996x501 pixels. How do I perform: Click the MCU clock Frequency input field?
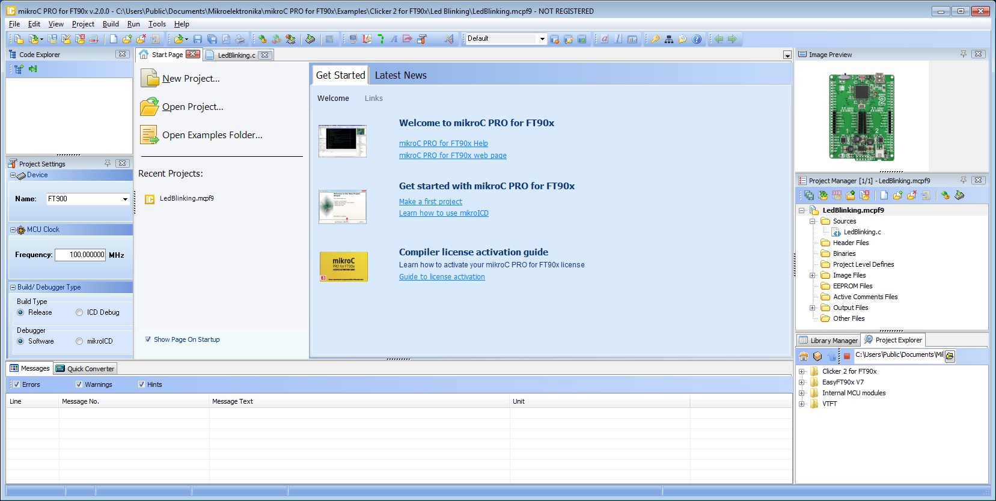coord(81,255)
